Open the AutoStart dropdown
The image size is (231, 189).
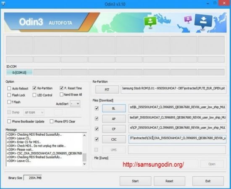click(75, 104)
